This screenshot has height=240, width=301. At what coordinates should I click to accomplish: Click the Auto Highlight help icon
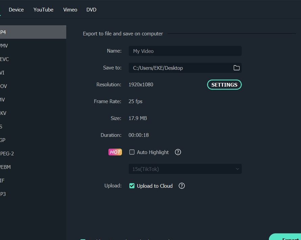pyautogui.click(x=178, y=152)
